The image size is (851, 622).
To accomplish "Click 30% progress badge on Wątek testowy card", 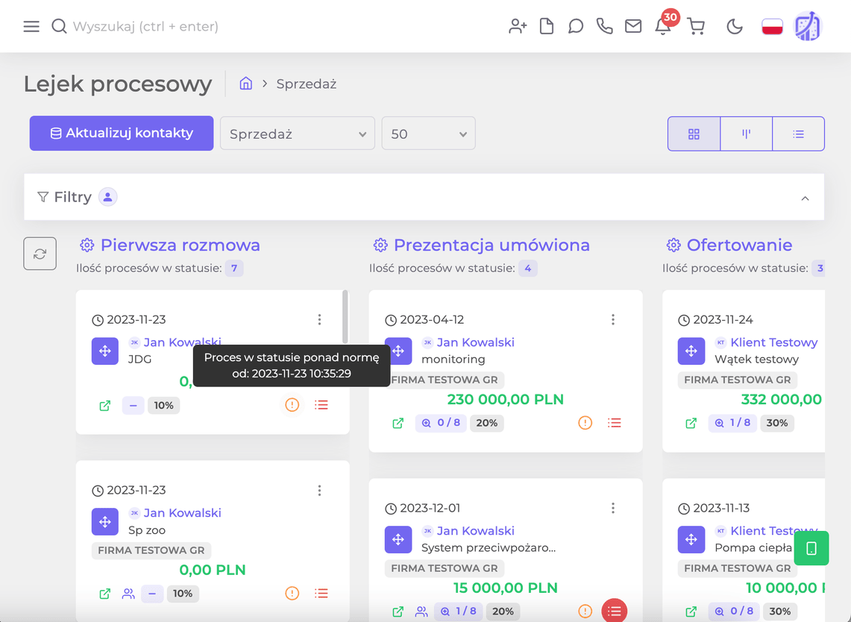I will (777, 423).
